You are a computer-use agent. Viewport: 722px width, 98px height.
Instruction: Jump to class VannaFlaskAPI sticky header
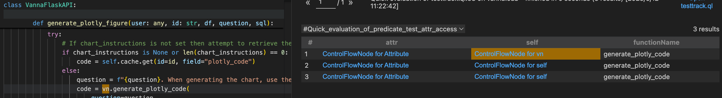(x=39, y=5)
